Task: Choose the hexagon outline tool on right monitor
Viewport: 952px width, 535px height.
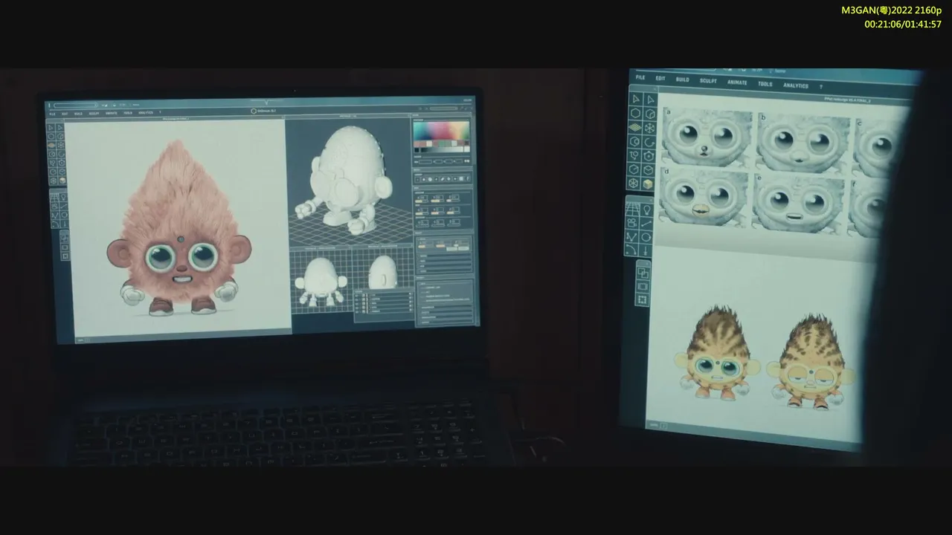Action: tap(636, 113)
